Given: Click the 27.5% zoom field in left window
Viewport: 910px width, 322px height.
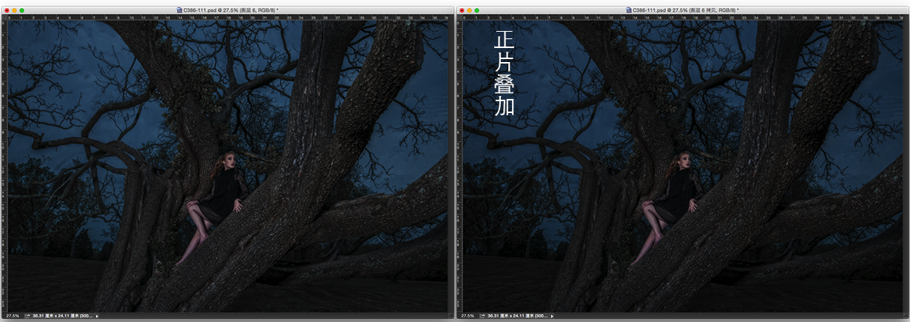Looking at the screenshot, I should (x=12, y=315).
